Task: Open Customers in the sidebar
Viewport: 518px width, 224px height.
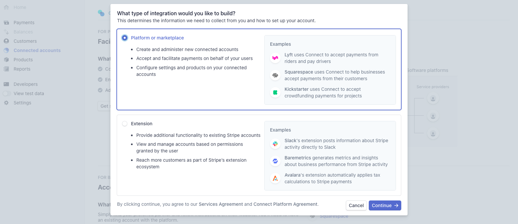Action: coord(25,41)
